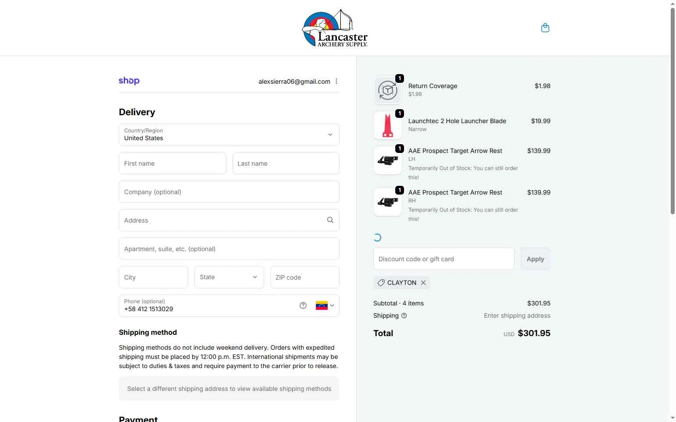The height and width of the screenshot is (422, 676).
Task: Click the Shipping method heading
Action: coord(148,332)
